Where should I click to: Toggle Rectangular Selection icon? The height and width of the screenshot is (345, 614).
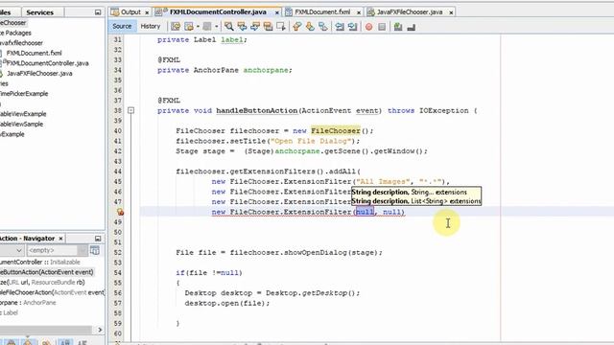pyautogui.click(x=281, y=26)
